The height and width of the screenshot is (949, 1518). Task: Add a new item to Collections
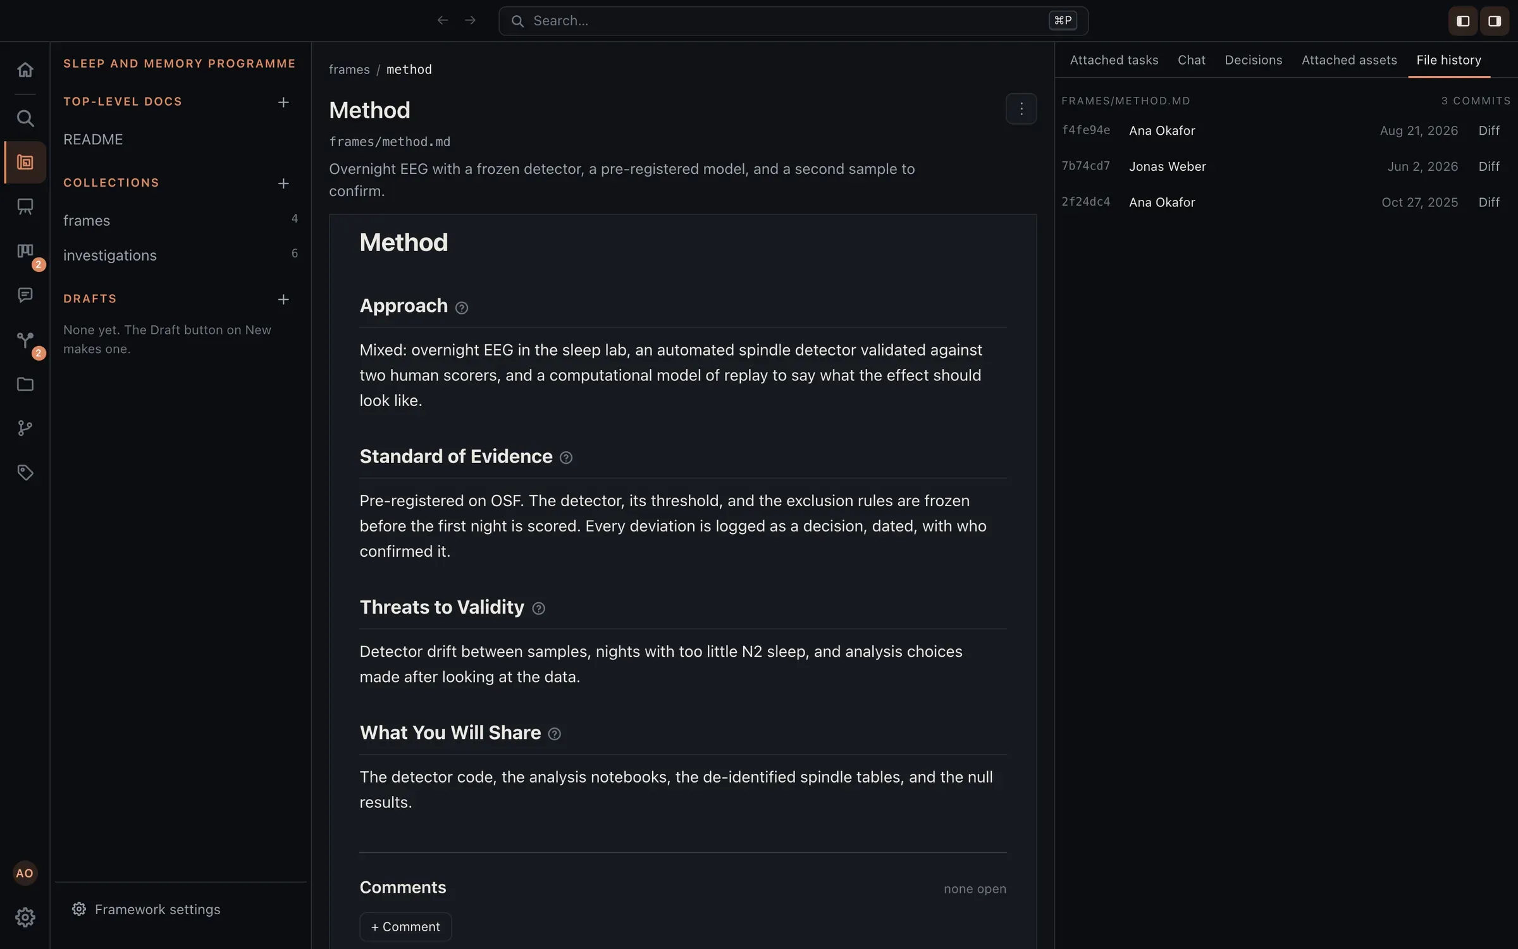click(283, 183)
